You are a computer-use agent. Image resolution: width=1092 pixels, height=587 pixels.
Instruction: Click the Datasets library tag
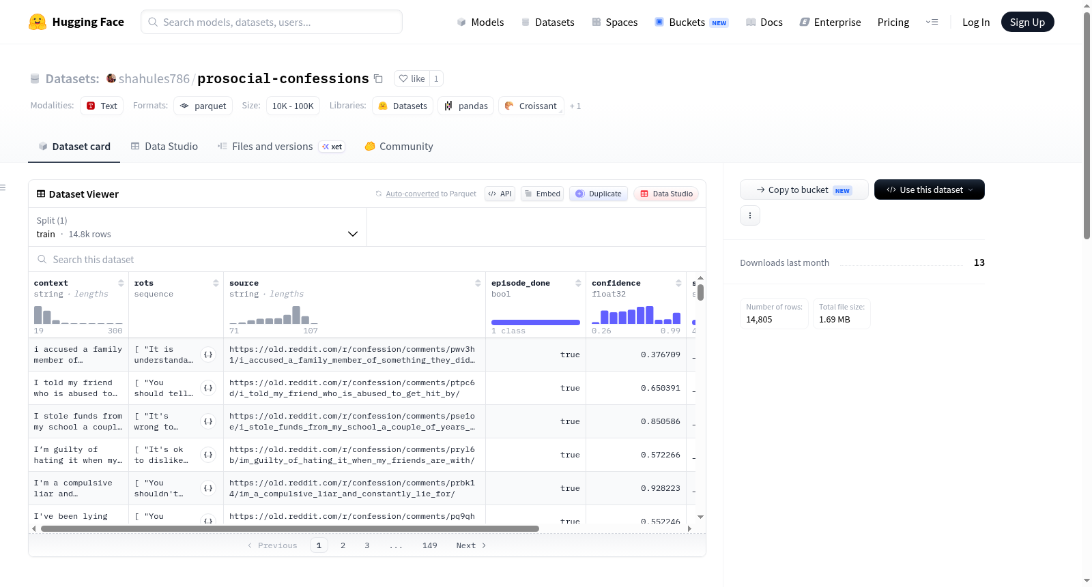tap(403, 106)
